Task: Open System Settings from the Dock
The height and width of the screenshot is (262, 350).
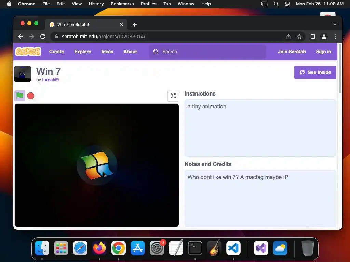Action: (x=157, y=248)
